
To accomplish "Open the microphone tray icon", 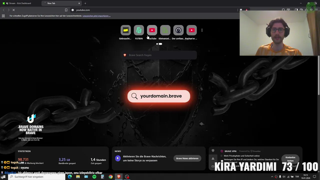I will pos(280,177).
